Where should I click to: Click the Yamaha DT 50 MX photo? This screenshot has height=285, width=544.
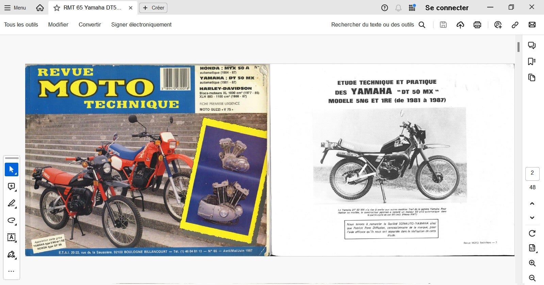390,156
